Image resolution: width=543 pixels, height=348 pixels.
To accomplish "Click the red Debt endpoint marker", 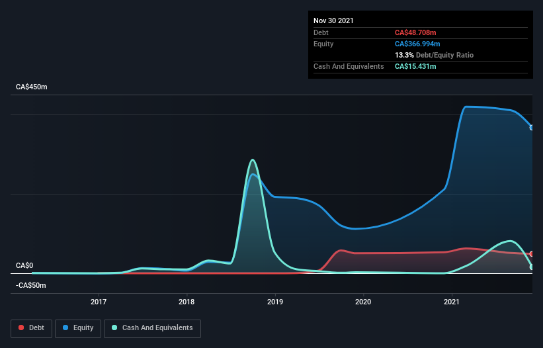I will pyautogui.click(x=532, y=254).
